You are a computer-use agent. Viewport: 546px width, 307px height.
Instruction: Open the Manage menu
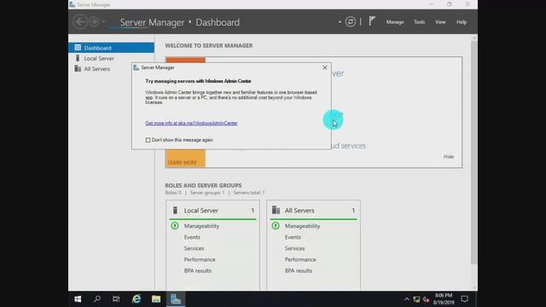point(395,22)
